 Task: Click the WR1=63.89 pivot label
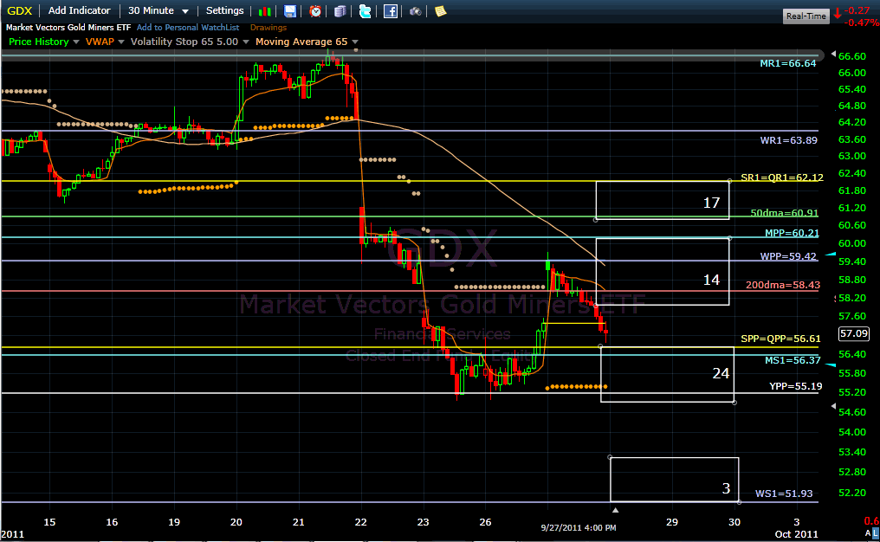click(x=788, y=140)
